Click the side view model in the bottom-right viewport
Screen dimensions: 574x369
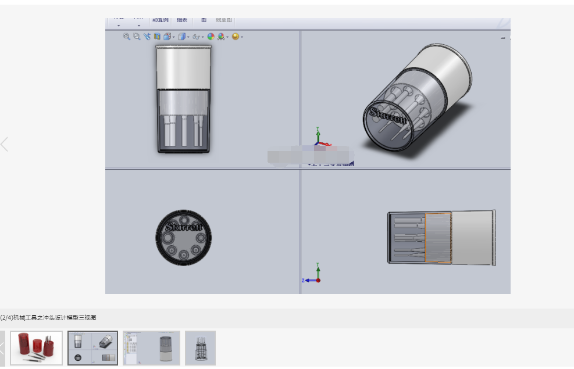click(x=441, y=237)
